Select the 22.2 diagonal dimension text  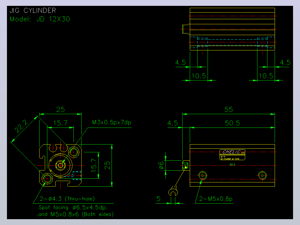tap(21, 126)
